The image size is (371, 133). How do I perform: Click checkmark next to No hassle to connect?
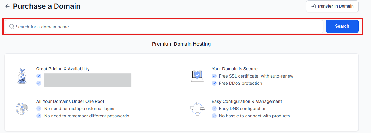[x=214, y=116]
